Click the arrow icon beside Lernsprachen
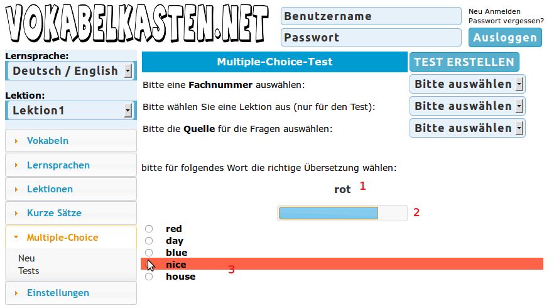This screenshot has height=308, width=554. (16, 165)
